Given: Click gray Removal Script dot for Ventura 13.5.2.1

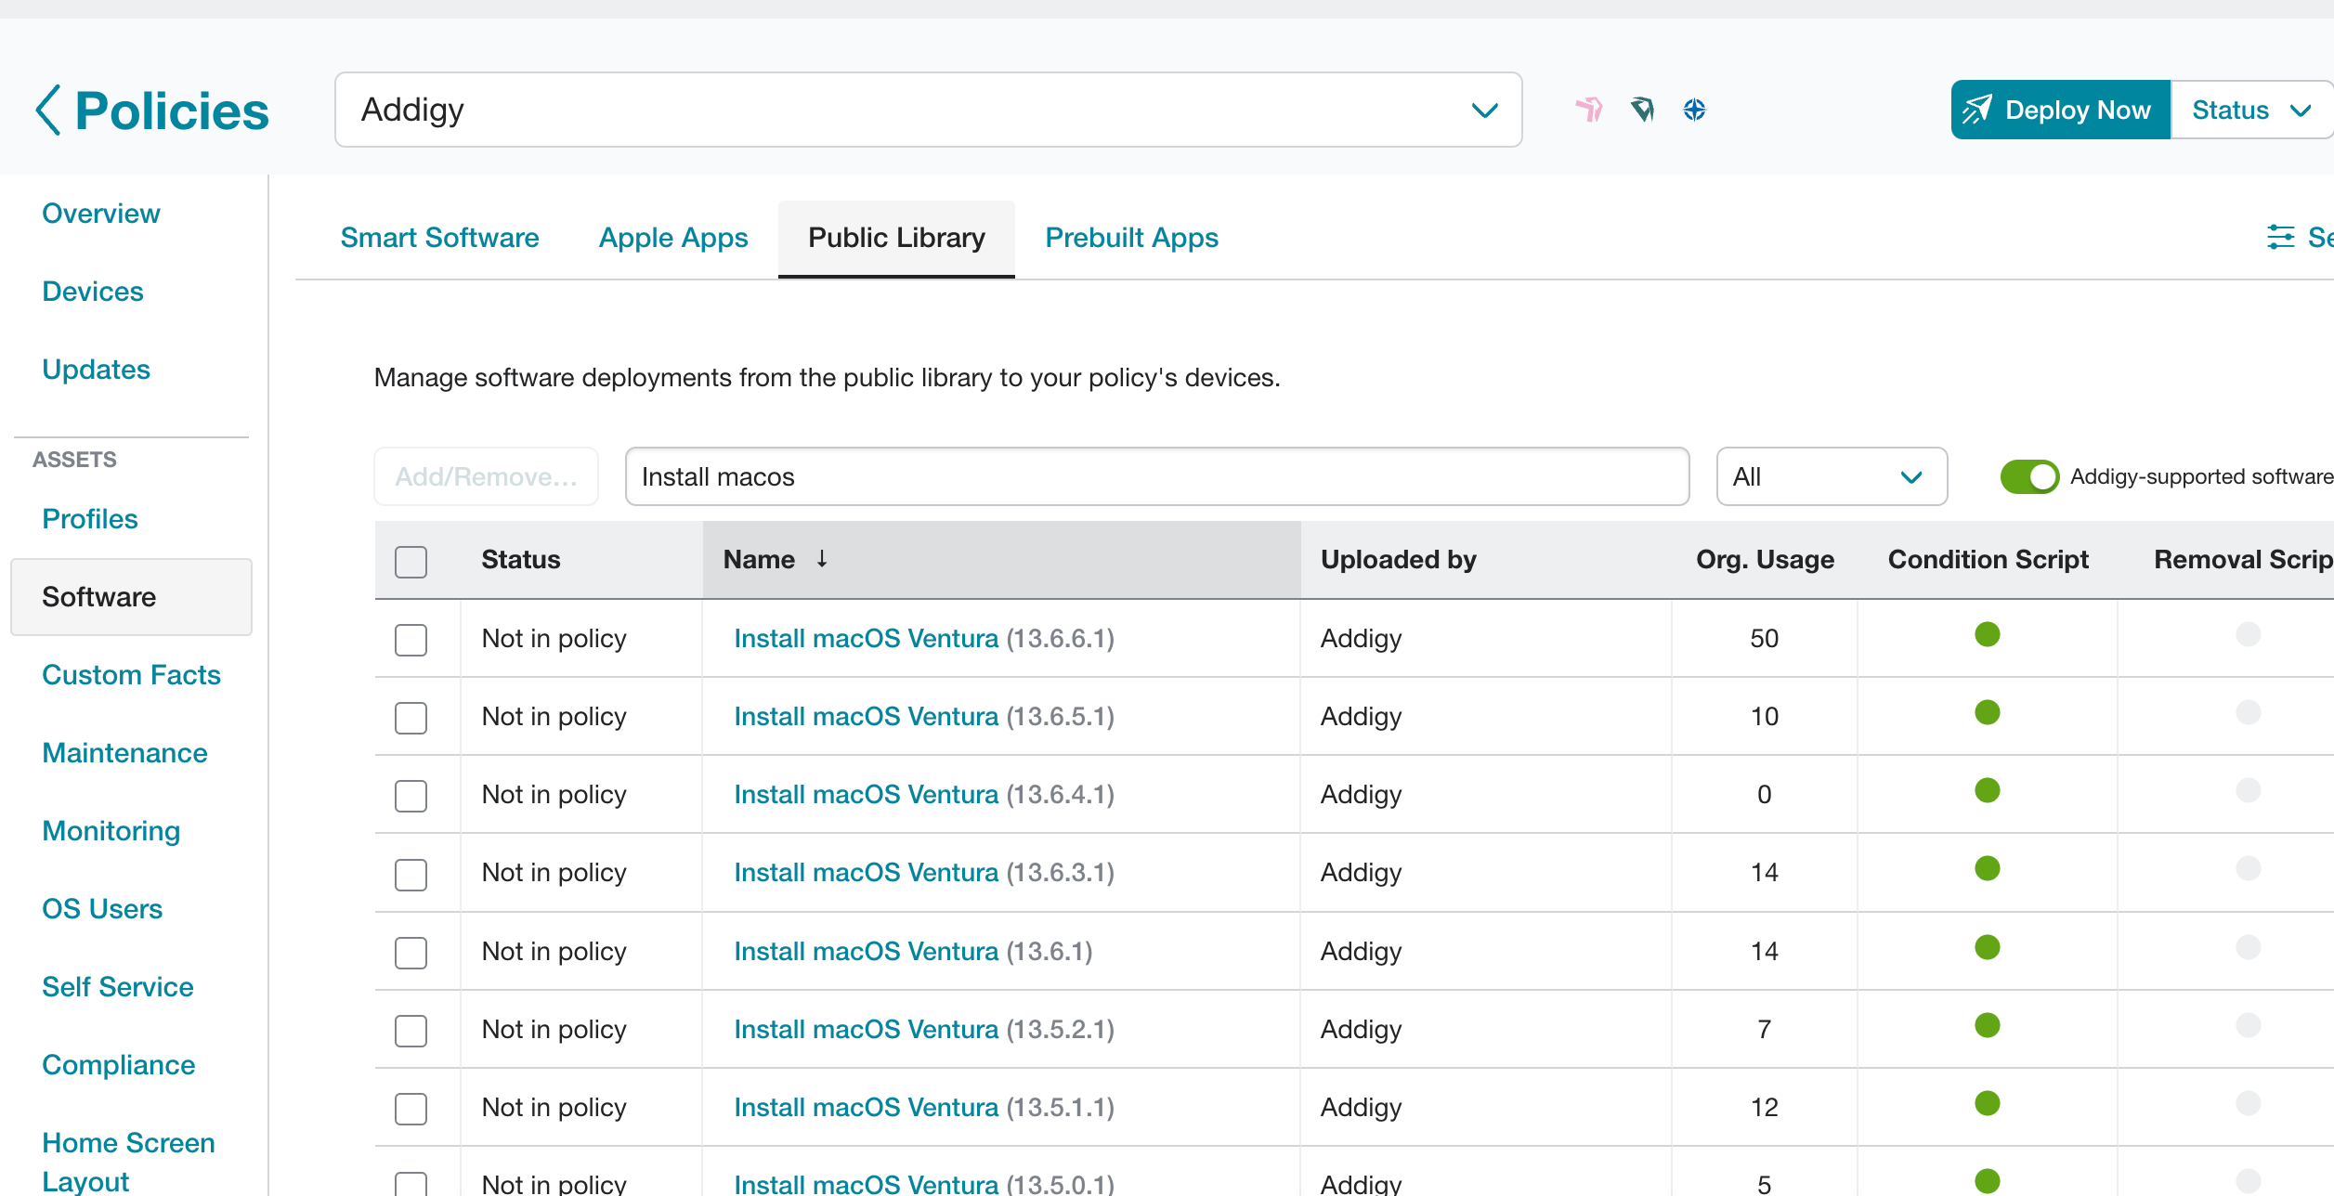Looking at the screenshot, I should coord(2249,1025).
